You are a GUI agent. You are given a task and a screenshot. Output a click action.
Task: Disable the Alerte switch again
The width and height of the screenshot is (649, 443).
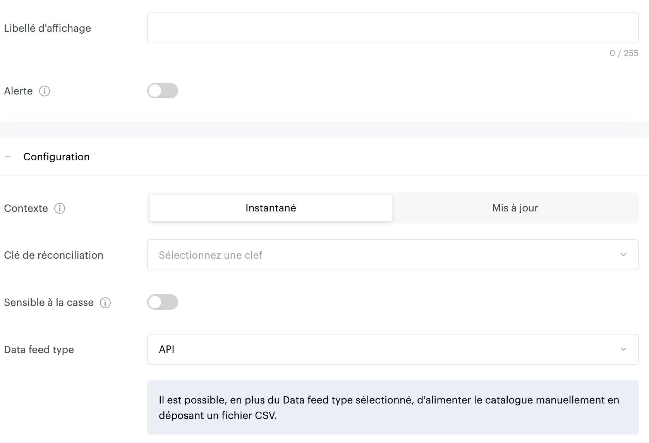163,91
